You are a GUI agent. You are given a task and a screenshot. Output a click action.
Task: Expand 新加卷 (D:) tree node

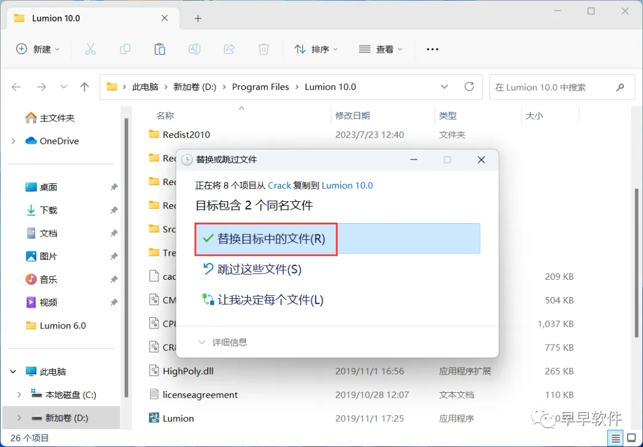coord(19,418)
